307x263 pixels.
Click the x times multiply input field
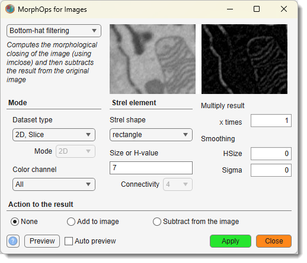(271, 121)
